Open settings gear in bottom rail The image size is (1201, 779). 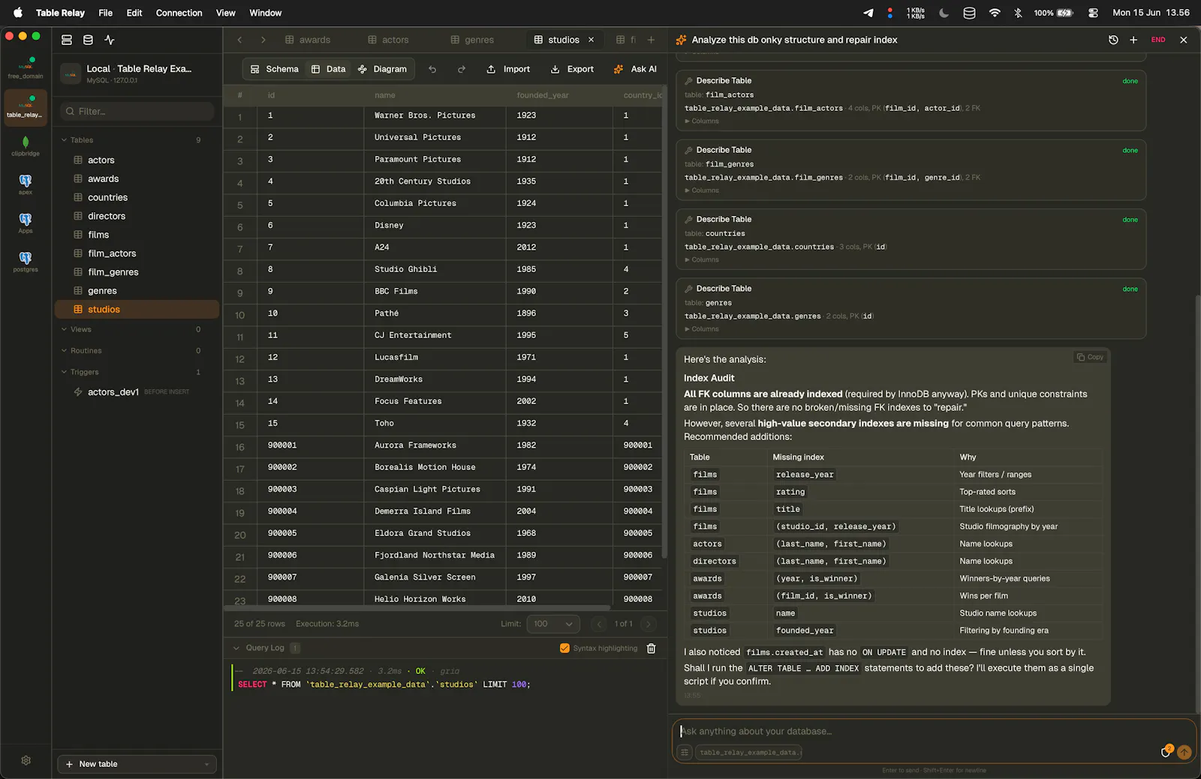[x=26, y=760]
